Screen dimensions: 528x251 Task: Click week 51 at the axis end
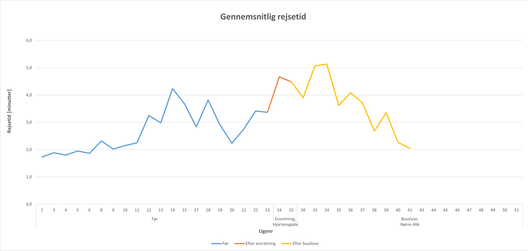(x=516, y=210)
